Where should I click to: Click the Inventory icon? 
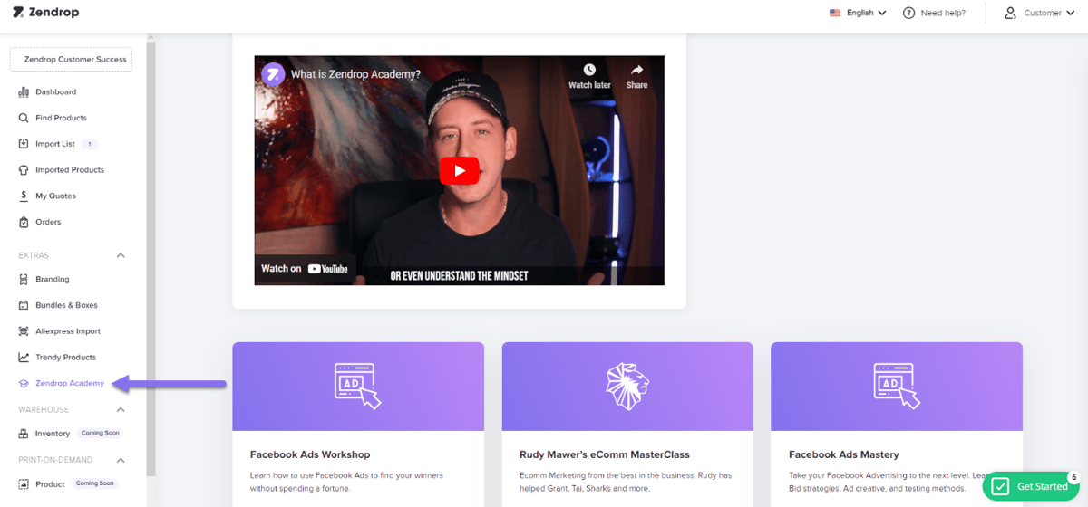24,434
